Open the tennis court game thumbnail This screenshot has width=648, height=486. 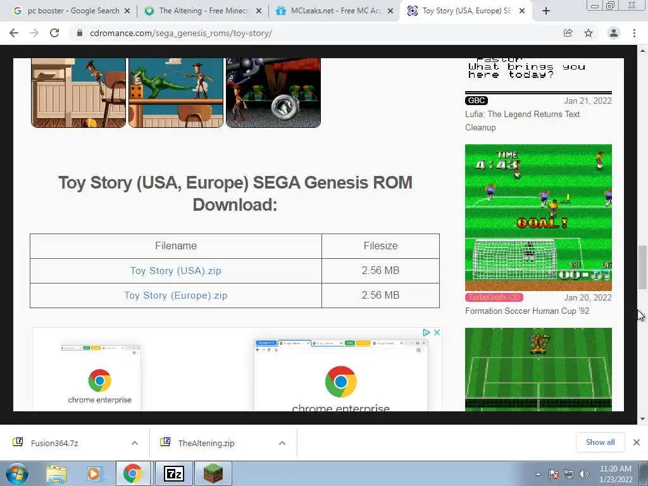(538, 370)
